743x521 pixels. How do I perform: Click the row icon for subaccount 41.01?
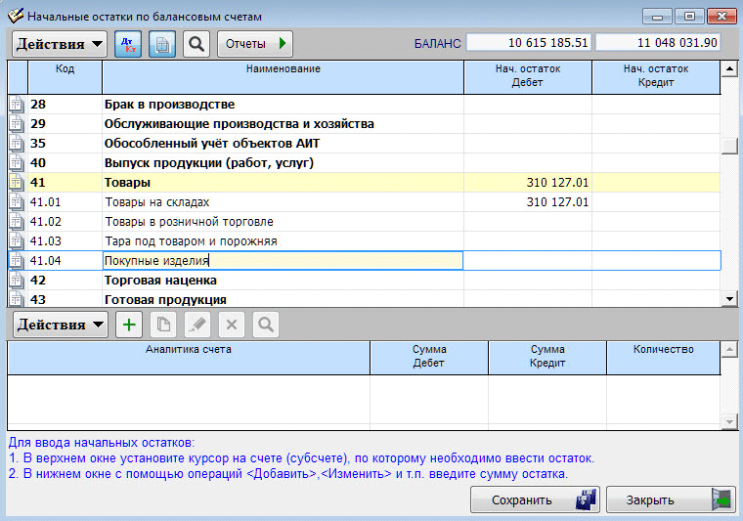[x=17, y=201]
